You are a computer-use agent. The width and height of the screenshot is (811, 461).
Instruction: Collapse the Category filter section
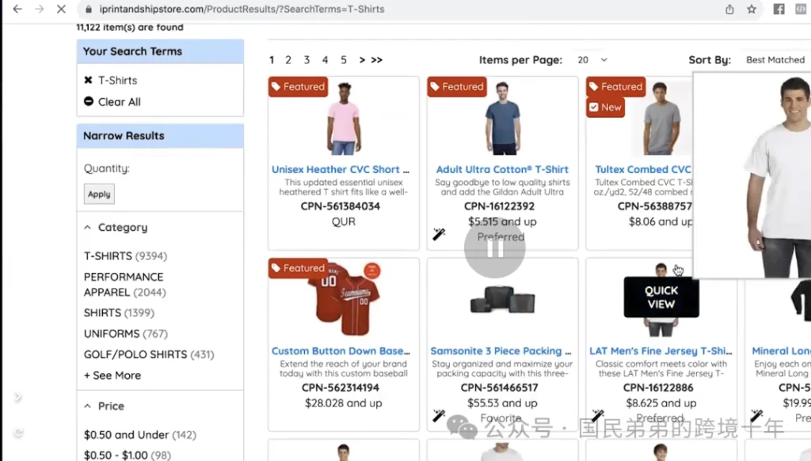(88, 228)
